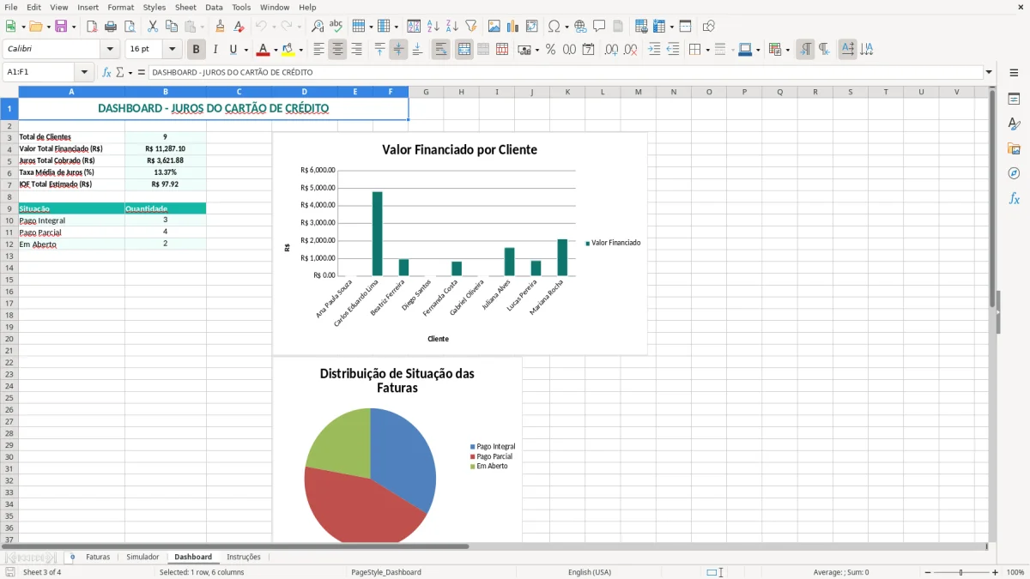Open Font Color dropdown arrow
Image resolution: width=1030 pixels, height=579 pixels.
click(x=276, y=50)
